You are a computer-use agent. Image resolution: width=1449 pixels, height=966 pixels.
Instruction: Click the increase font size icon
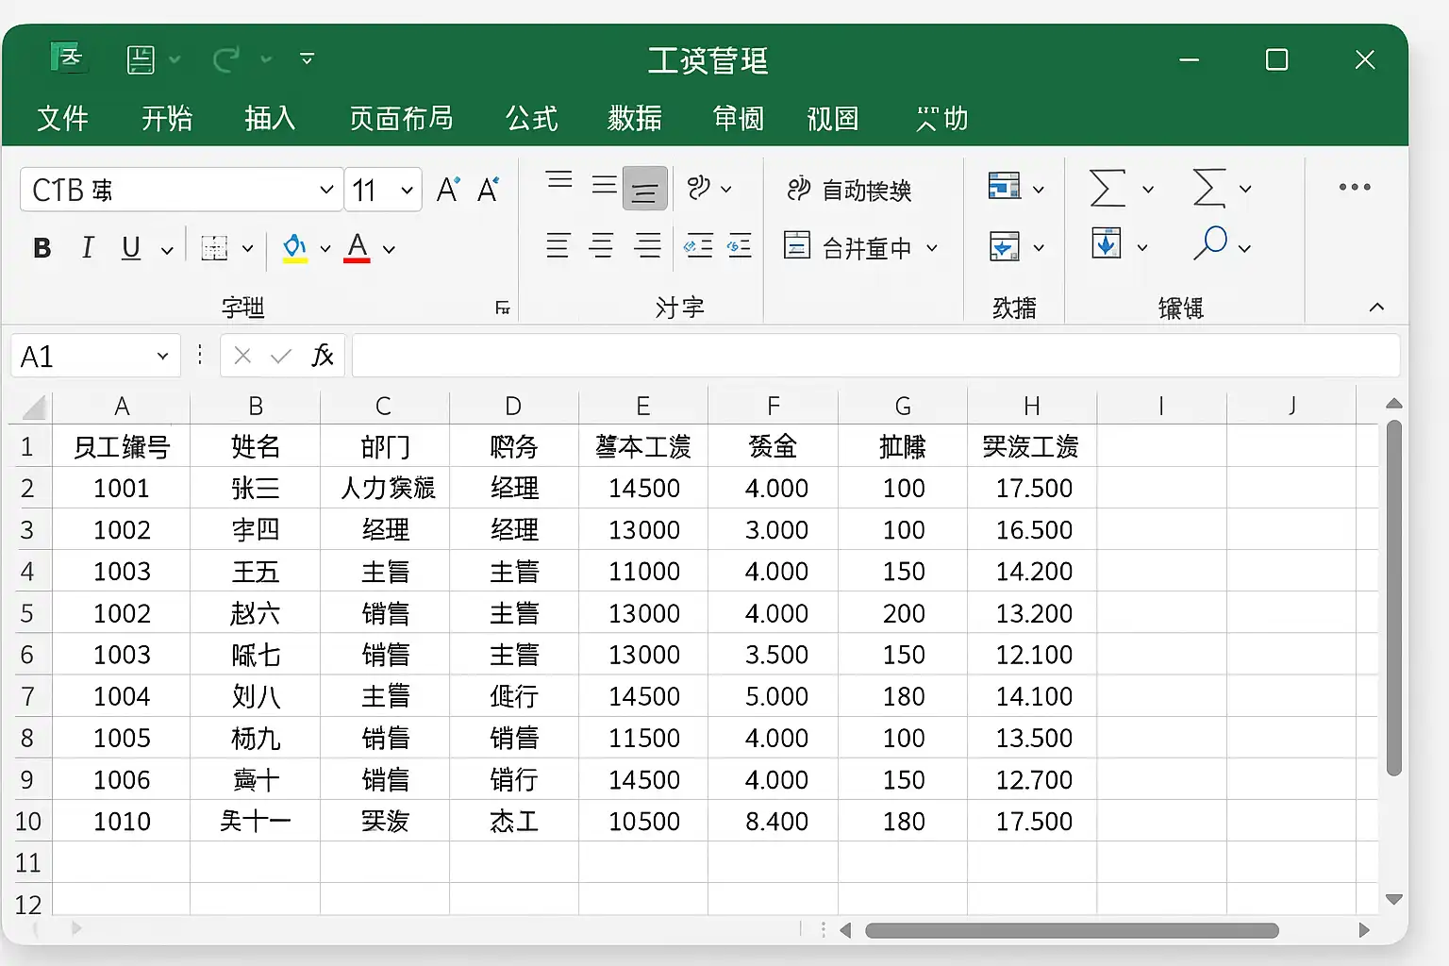pyautogui.click(x=448, y=190)
